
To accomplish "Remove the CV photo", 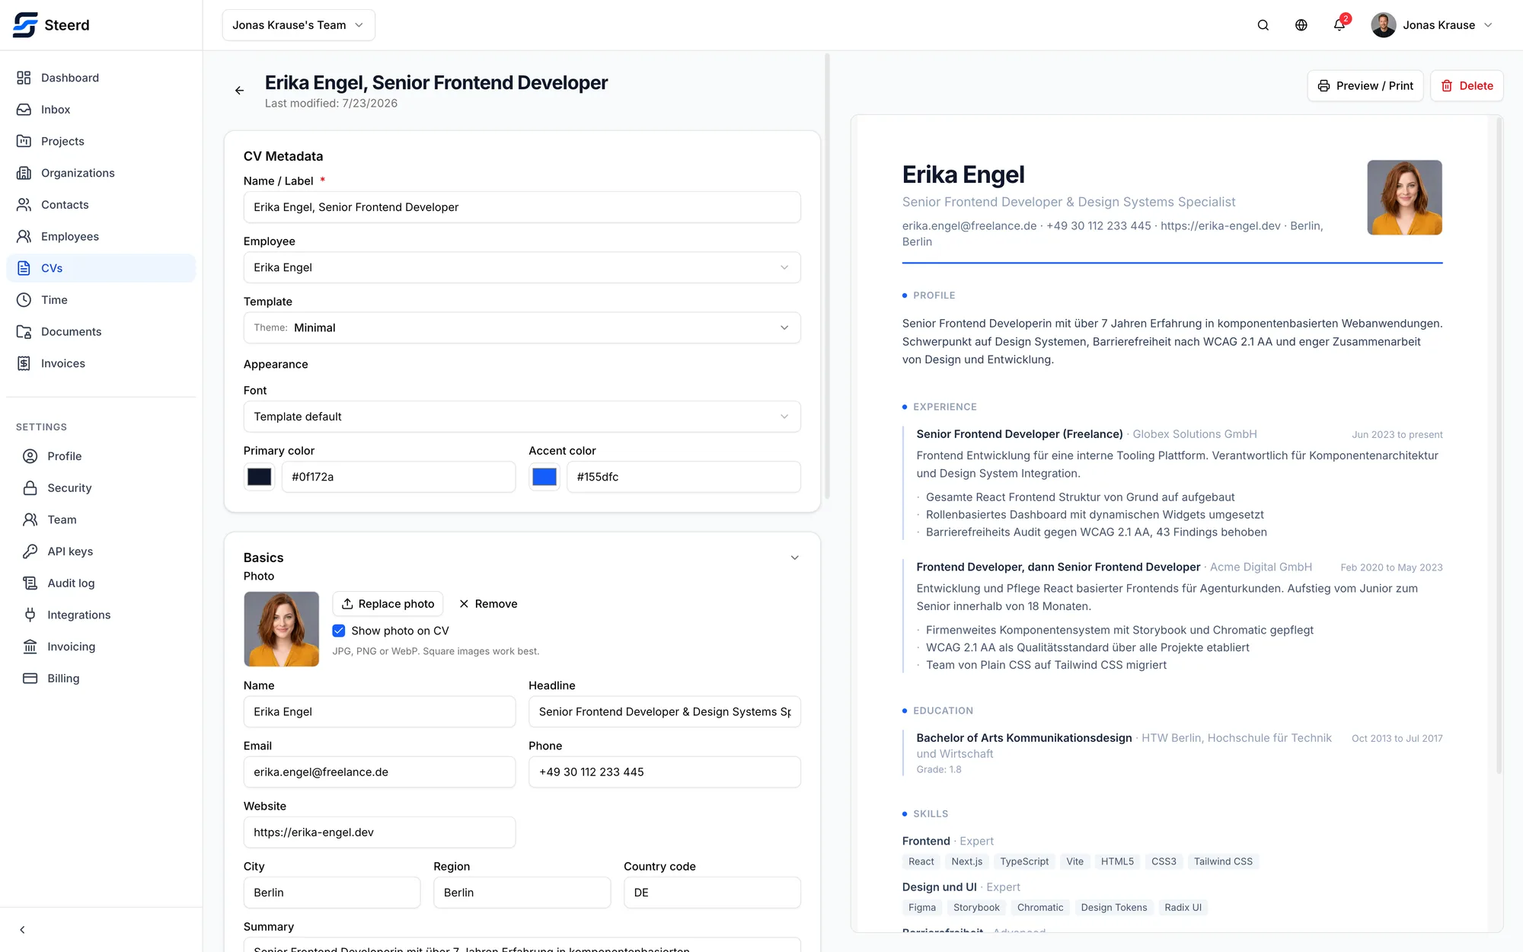I will pos(488,604).
